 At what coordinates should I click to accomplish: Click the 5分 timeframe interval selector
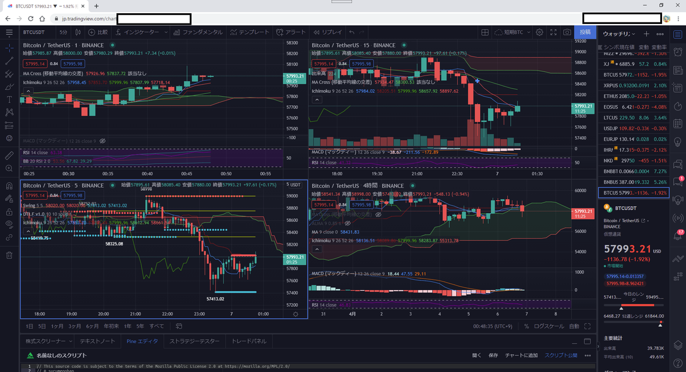coord(63,33)
